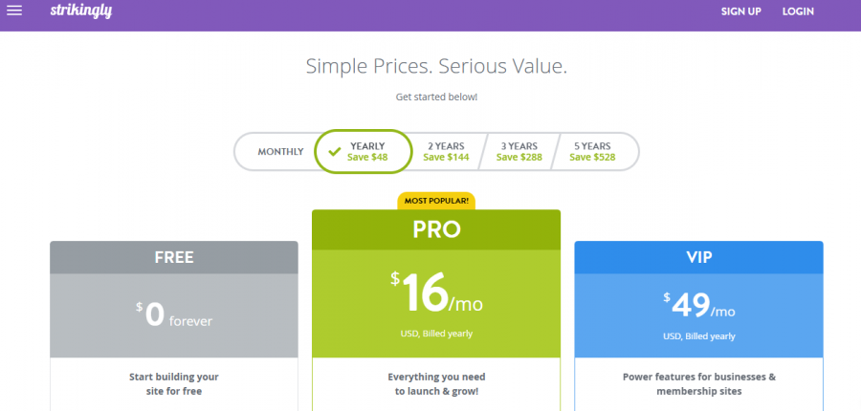Viewport: 861px width, 411px height.
Task: Click Start building your site for free text
Action: coord(174,383)
